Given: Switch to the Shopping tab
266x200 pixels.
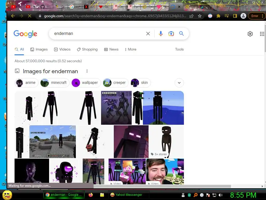Looking at the screenshot, I should (87, 49).
